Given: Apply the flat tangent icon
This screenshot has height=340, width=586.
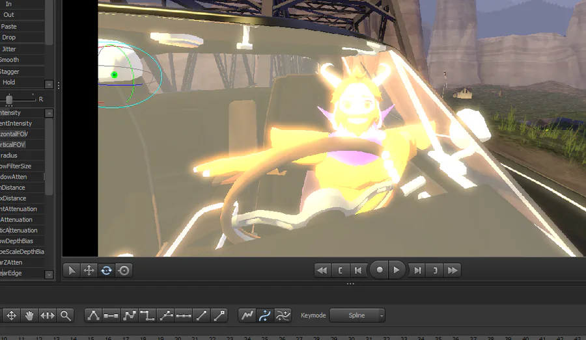Looking at the screenshot, I should point(111,315).
